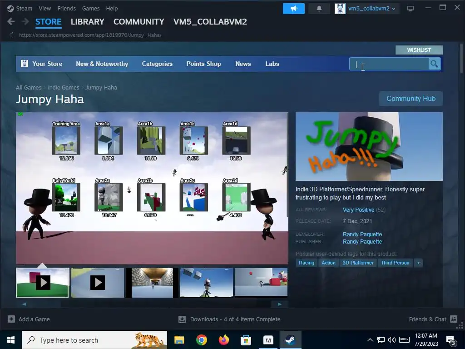Image resolution: width=465 pixels, height=349 pixels.
Task: Open the Steam menu
Action: click(x=24, y=8)
